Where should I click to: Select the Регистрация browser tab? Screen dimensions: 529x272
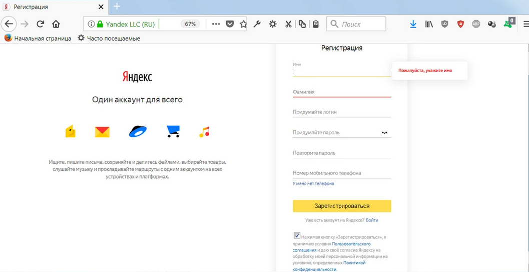tap(55, 7)
